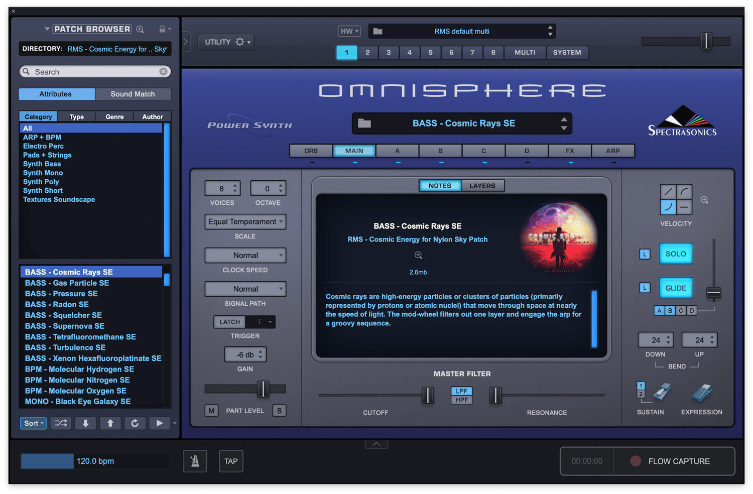Collapse the patch browser with side arrow
753x494 pixels.
tap(186, 42)
